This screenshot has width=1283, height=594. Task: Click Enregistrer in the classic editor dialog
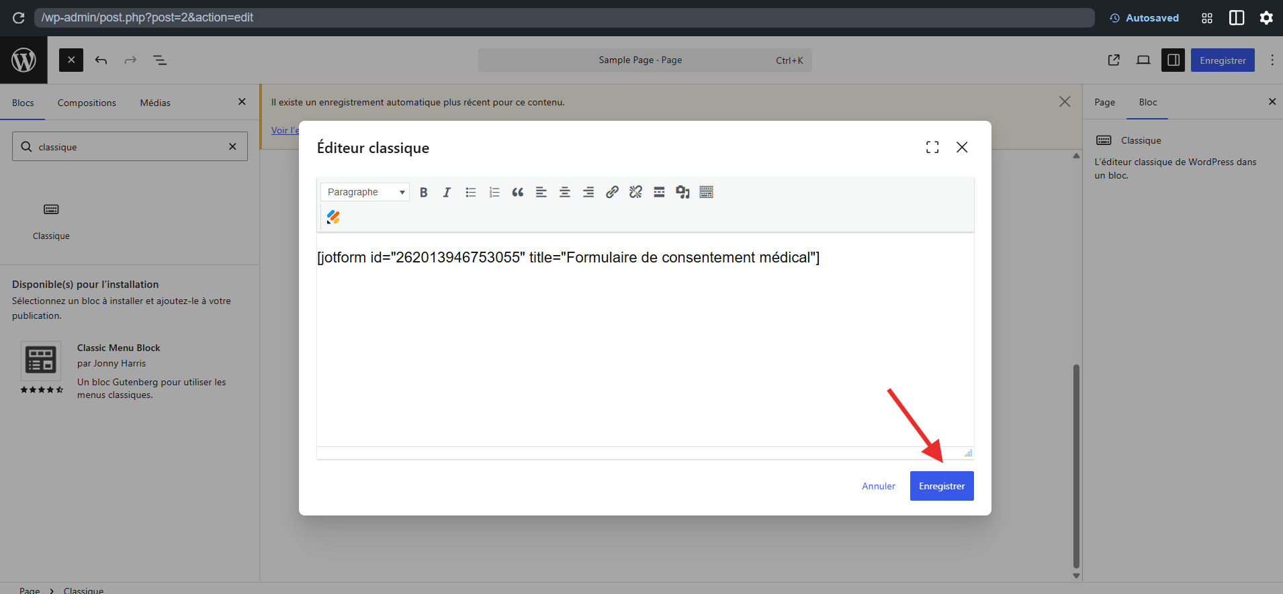pyautogui.click(x=942, y=486)
